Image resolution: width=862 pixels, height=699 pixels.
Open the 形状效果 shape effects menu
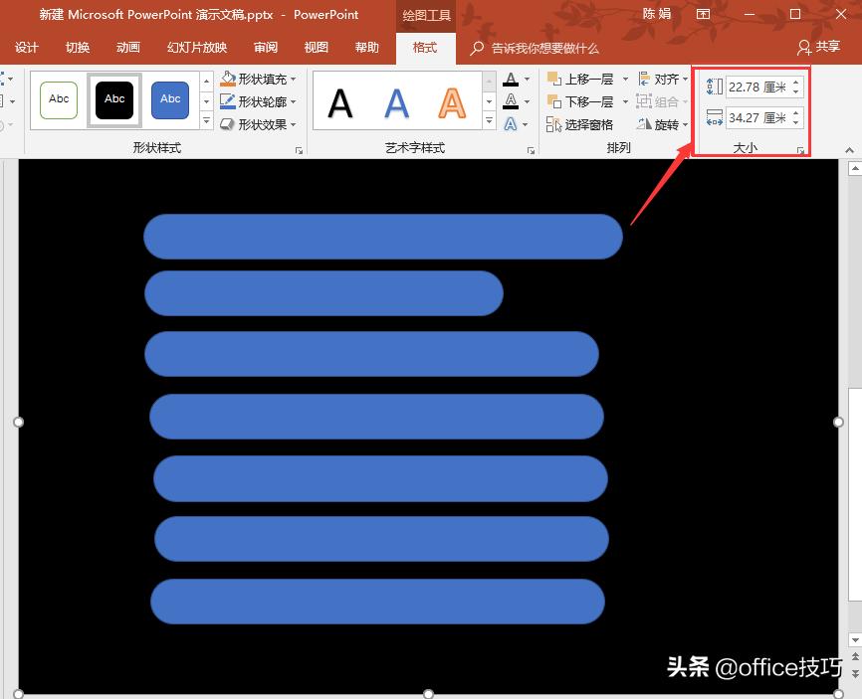[258, 124]
